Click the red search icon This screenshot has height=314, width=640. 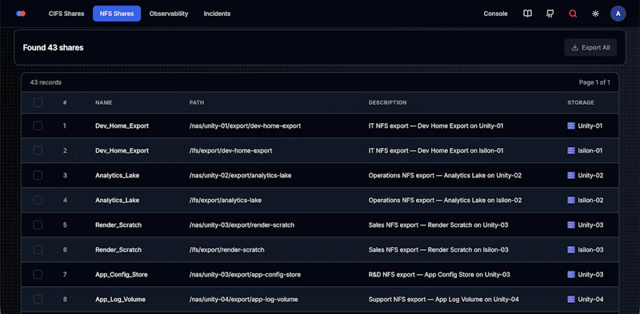coord(573,14)
